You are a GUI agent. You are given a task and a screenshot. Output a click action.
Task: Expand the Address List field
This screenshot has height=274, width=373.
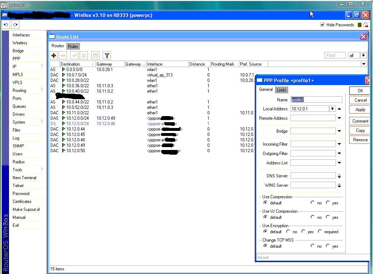(x=339, y=163)
